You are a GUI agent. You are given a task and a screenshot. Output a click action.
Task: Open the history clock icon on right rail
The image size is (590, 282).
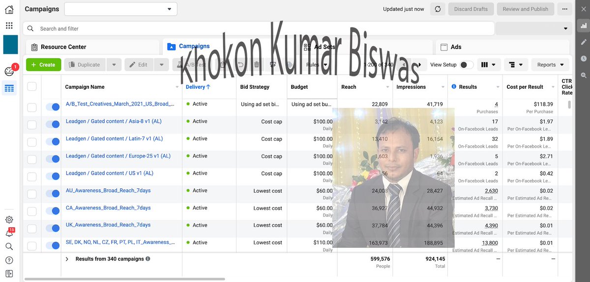coord(584,58)
